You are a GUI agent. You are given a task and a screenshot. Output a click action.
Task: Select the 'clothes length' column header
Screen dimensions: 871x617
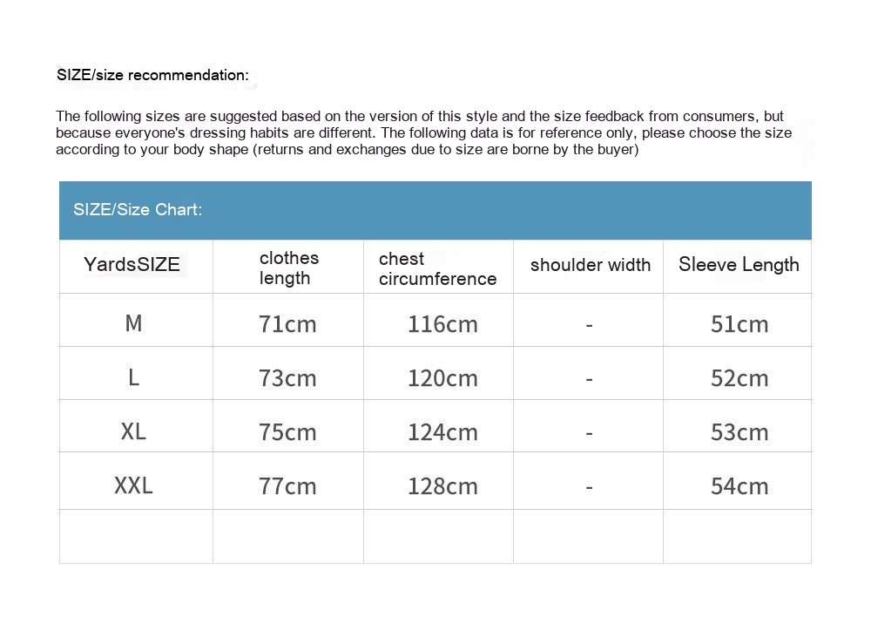[289, 268]
